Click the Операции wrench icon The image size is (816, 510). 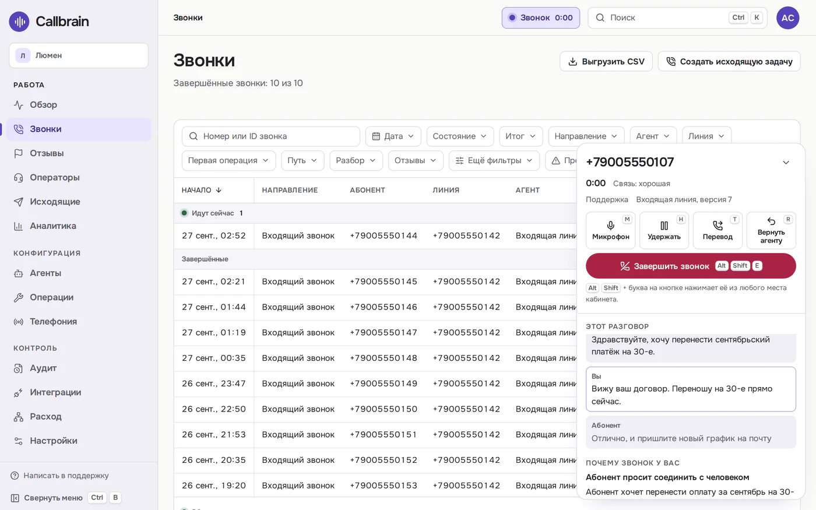click(19, 297)
